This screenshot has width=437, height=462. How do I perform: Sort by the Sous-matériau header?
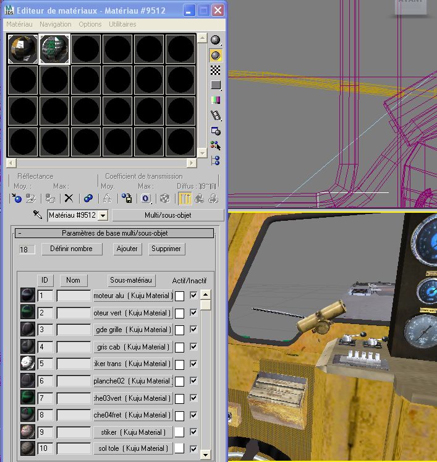(x=131, y=280)
